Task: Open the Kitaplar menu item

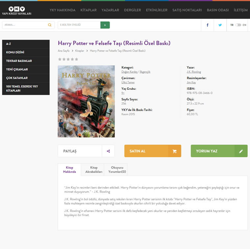Action: (x=88, y=10)
